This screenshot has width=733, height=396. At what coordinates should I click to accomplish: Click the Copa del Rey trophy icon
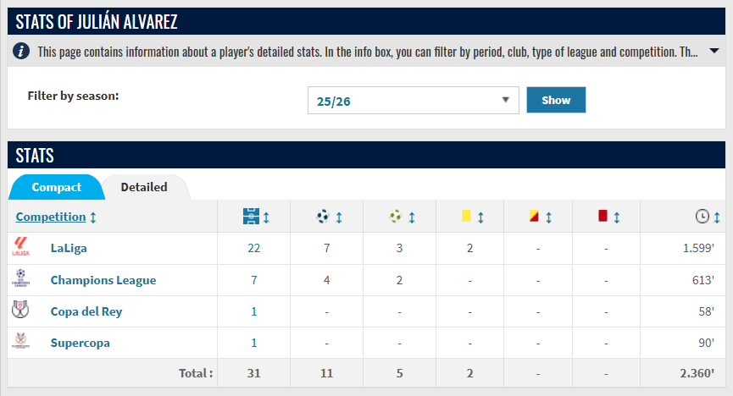tap(20, 310)
